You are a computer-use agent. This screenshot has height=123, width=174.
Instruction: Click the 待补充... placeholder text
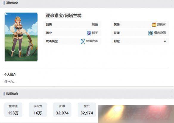(x=10, y=82)
